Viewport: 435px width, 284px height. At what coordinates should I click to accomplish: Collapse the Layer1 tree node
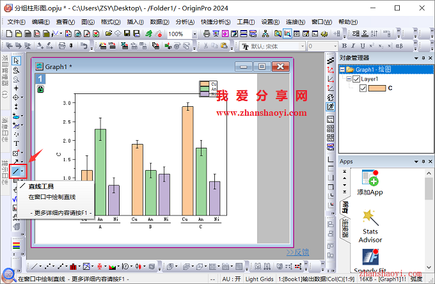(349, 79)
